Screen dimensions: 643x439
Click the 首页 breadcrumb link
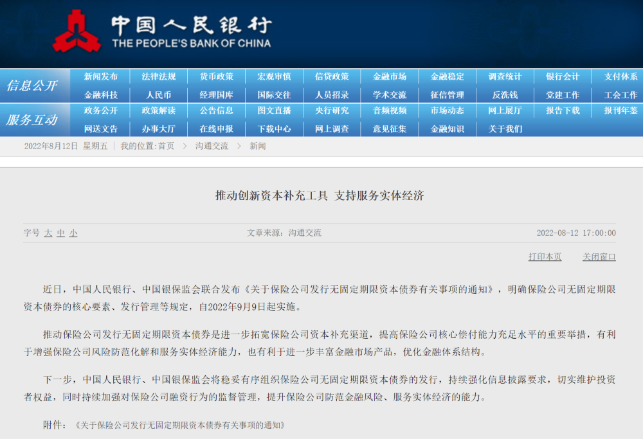(x=166, y=146)
